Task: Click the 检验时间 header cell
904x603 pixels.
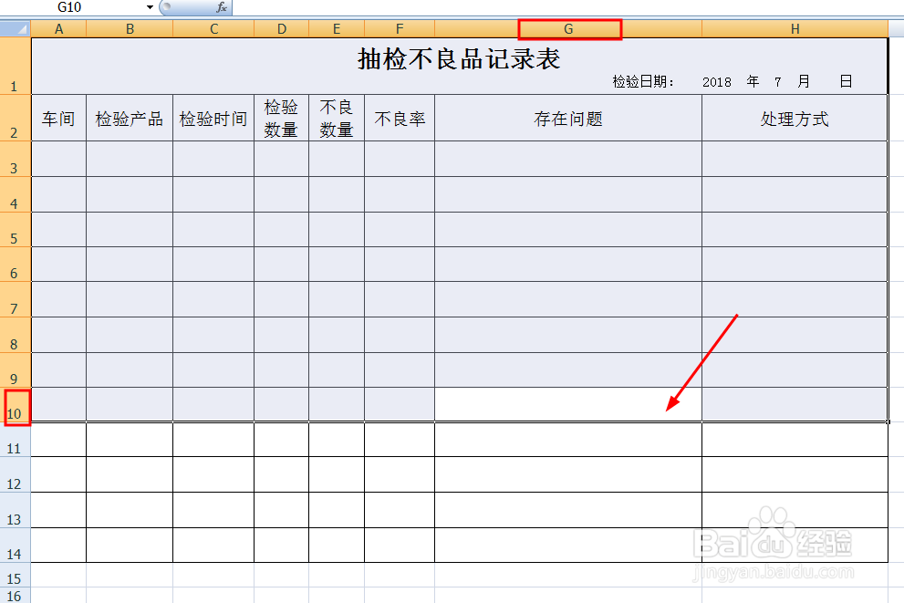Action: click(213, 118)
